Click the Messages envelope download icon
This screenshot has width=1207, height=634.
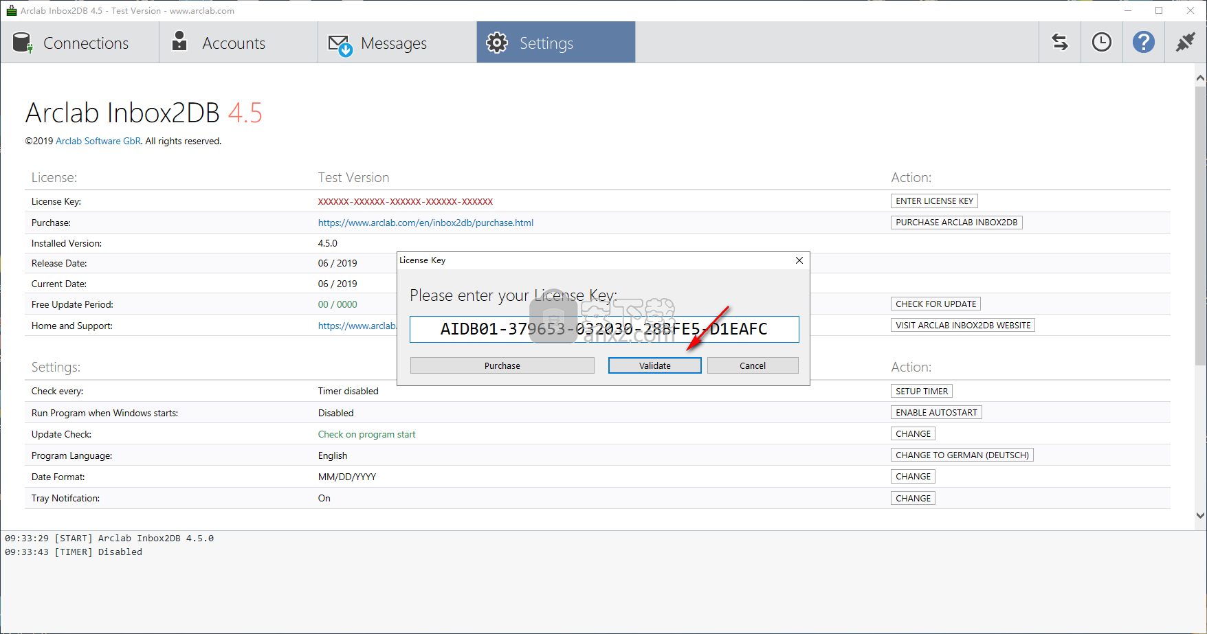pos(340,45)
